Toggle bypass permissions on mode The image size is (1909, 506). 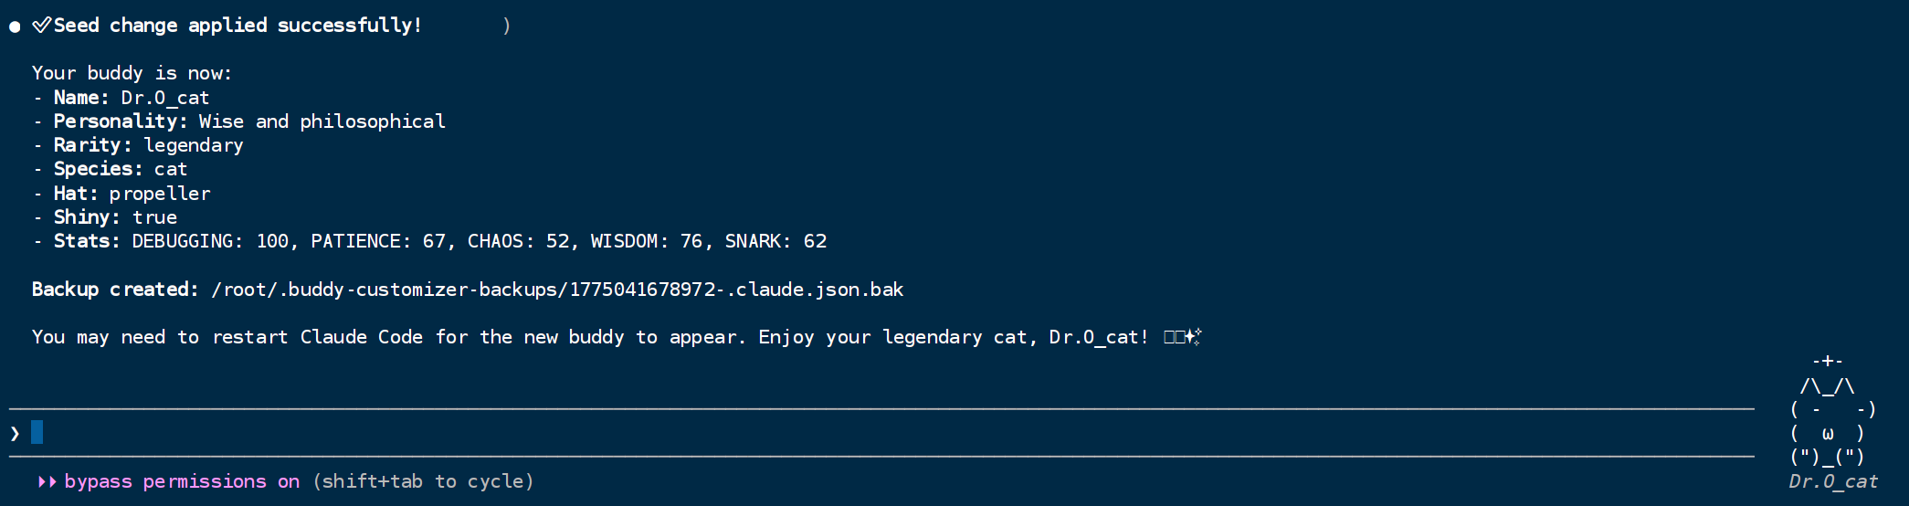tap(182, 481)
